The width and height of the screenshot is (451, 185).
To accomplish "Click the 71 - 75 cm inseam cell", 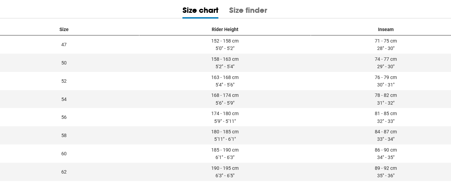I will pyautogui.click(x=386, y=45).
